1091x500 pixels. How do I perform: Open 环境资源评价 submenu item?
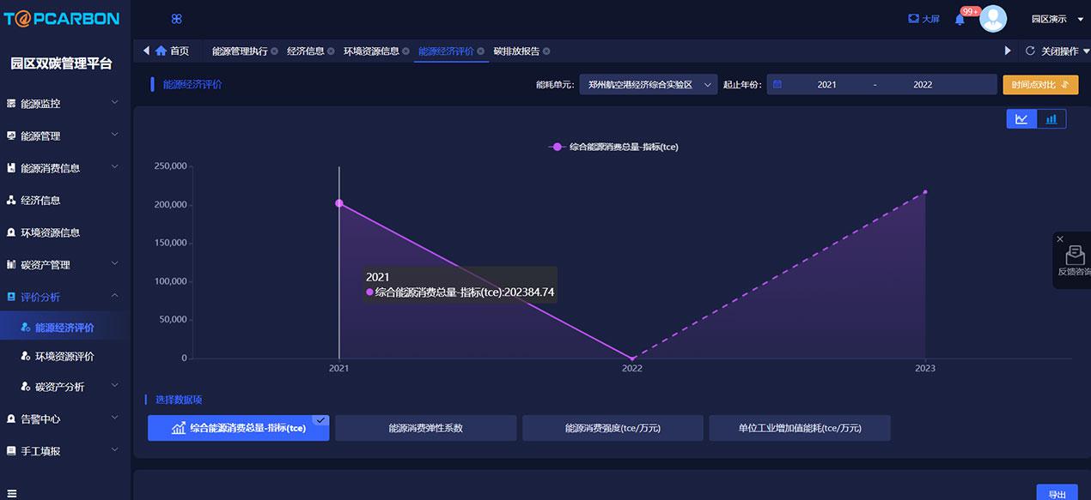(x=64, y=357)
